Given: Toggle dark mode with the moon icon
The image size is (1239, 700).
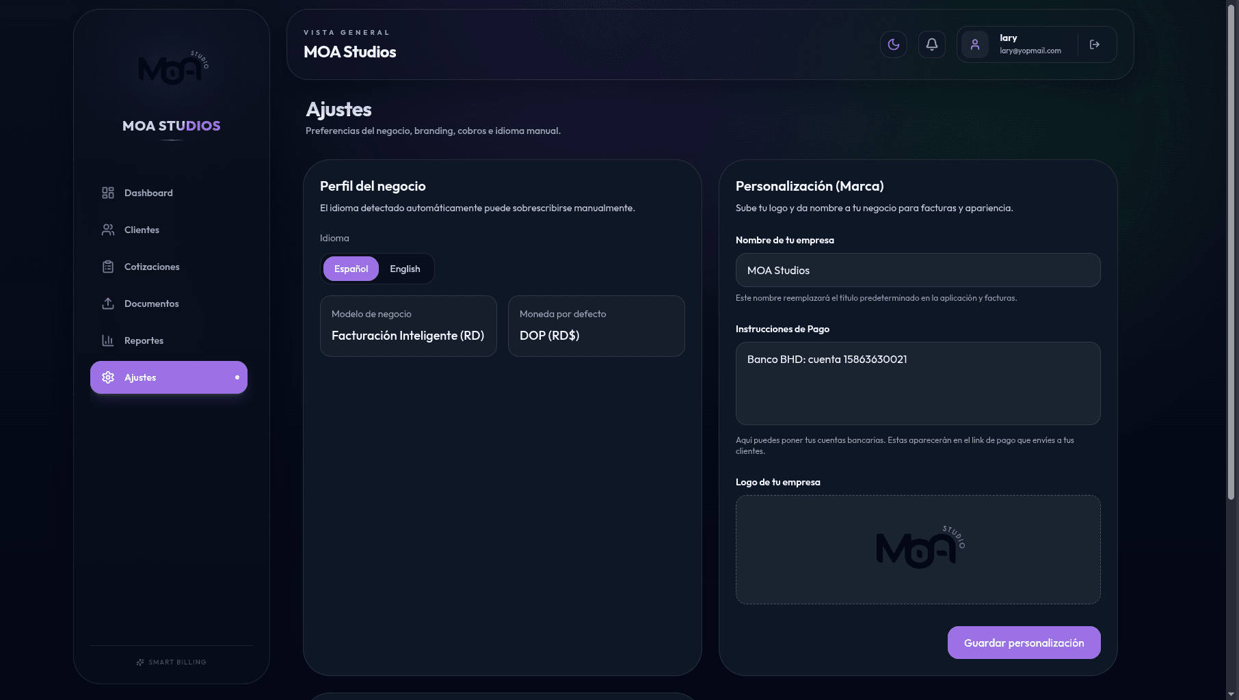Looking at the screenshot, I should (894, 44).
